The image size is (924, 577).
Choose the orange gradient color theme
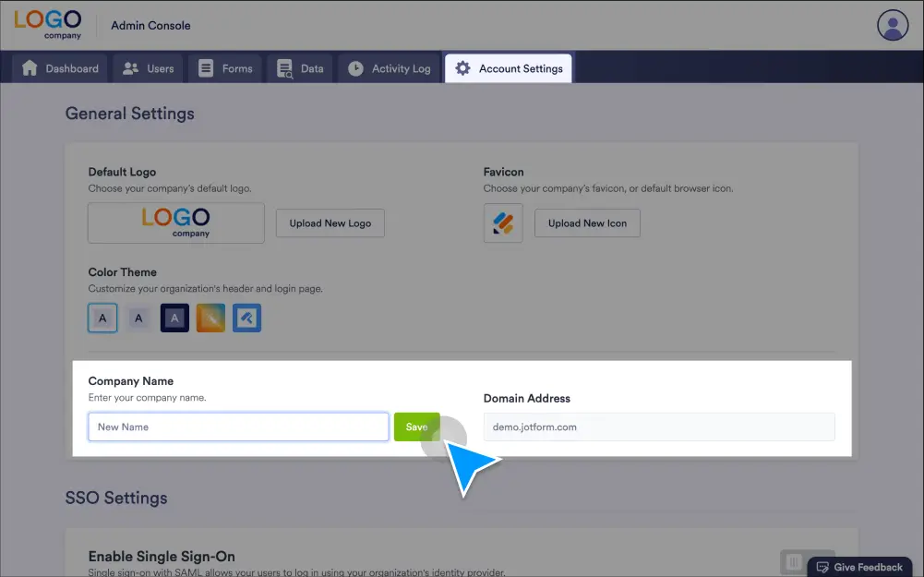[x=210, y=319]
